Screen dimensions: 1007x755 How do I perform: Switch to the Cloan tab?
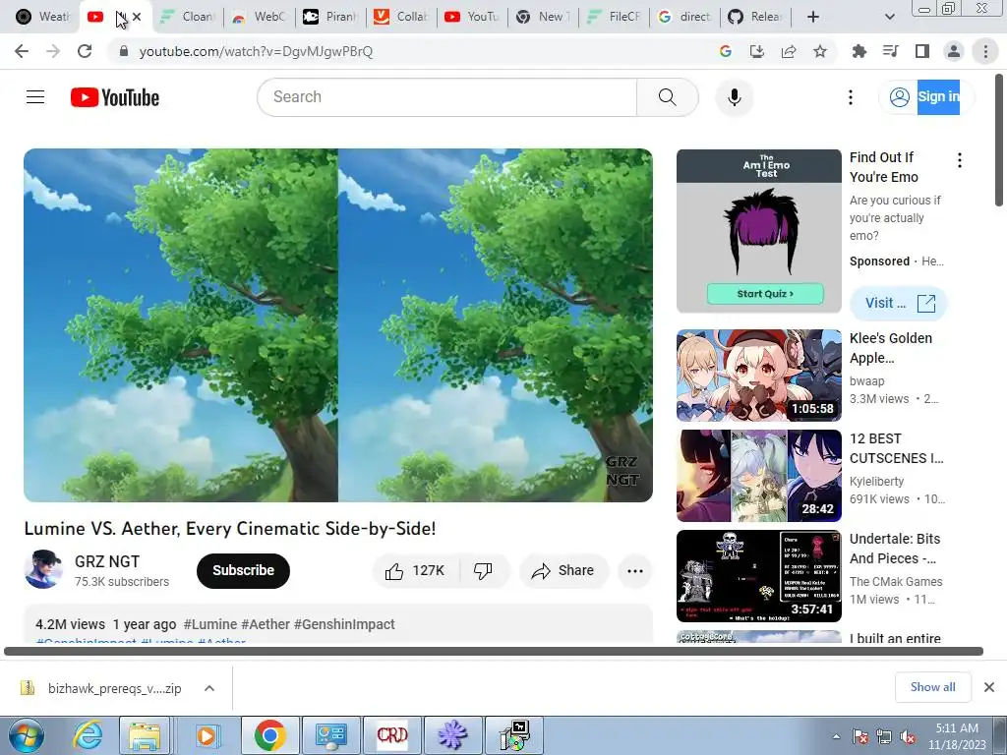coord(188,17)
